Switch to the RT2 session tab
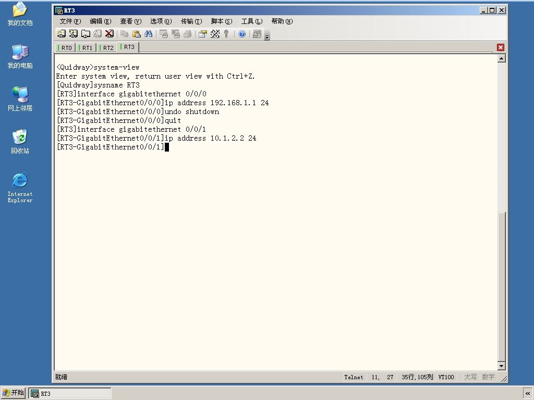Viewport: 534px width, 400px height. tap(106, 47)
